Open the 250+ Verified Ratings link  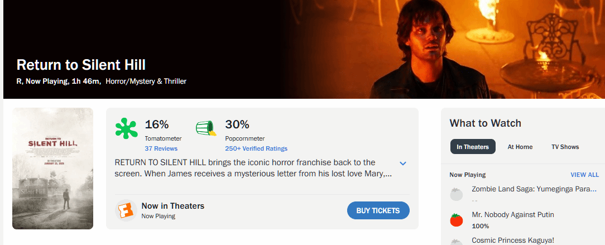pos(256,148)
